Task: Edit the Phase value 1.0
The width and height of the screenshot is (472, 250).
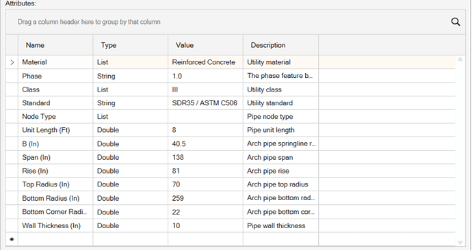Action: 205,76
